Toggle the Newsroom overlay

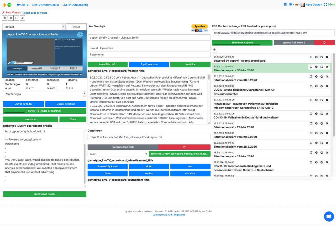pyautogui.click(x=30, y=119)
